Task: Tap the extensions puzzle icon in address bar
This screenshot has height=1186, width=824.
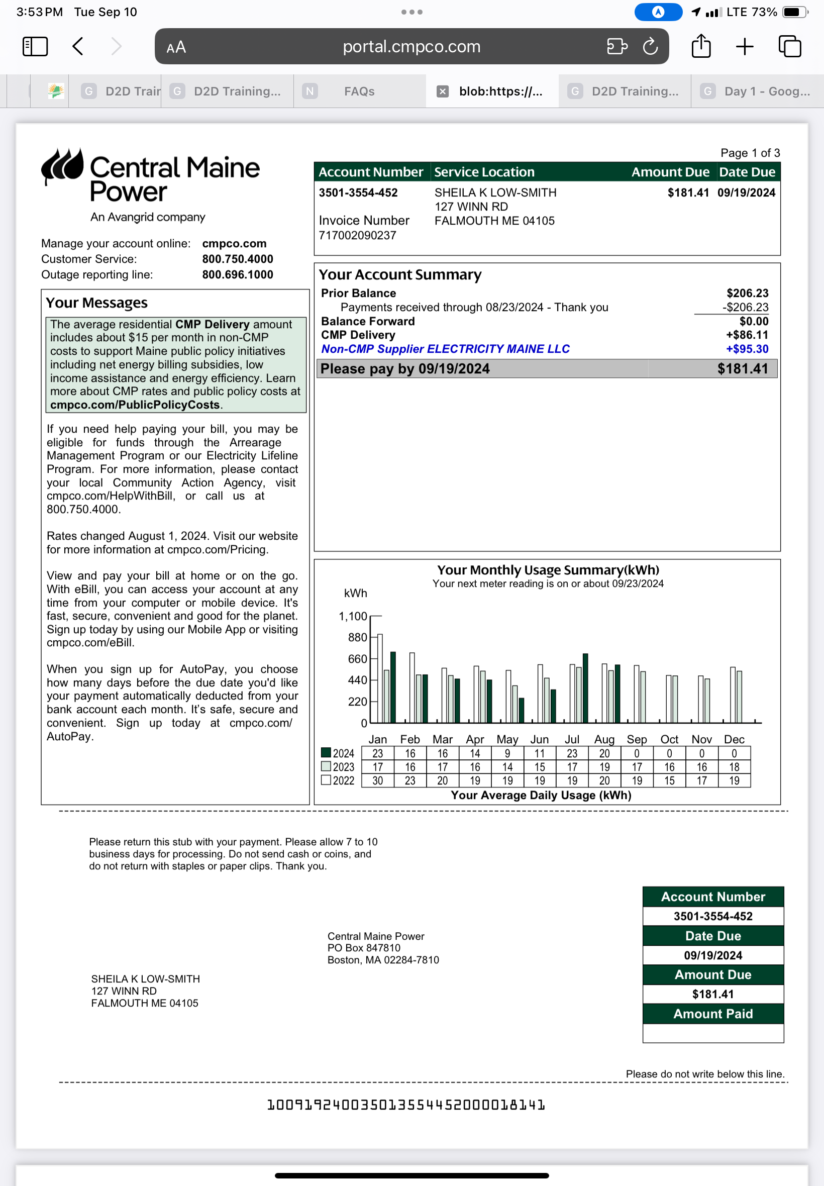Action: tap(616, 46)
